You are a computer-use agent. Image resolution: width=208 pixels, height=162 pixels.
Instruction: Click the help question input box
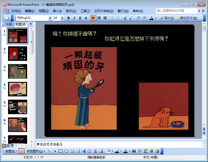pyautogui.click(x=177, y=11)
